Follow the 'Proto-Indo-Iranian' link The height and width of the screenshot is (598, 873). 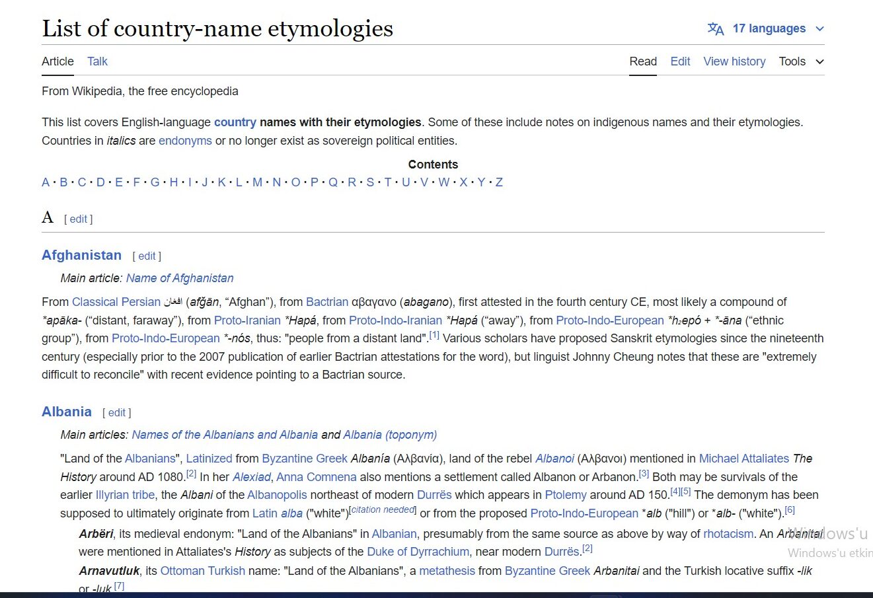(395, 320)
